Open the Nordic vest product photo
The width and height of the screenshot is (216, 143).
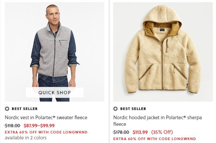54,52
